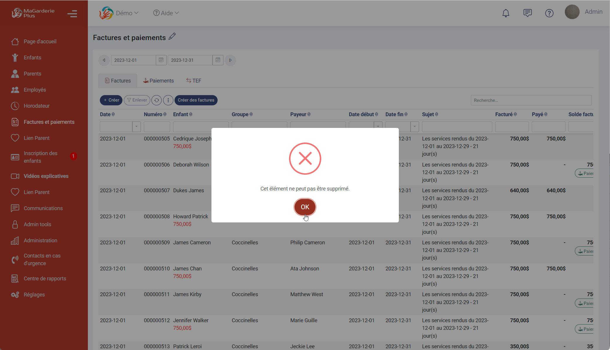Click the notification bell icon
Image resolution: width=610 pixels, height=350 pixels.
click(x=506, y=12)
